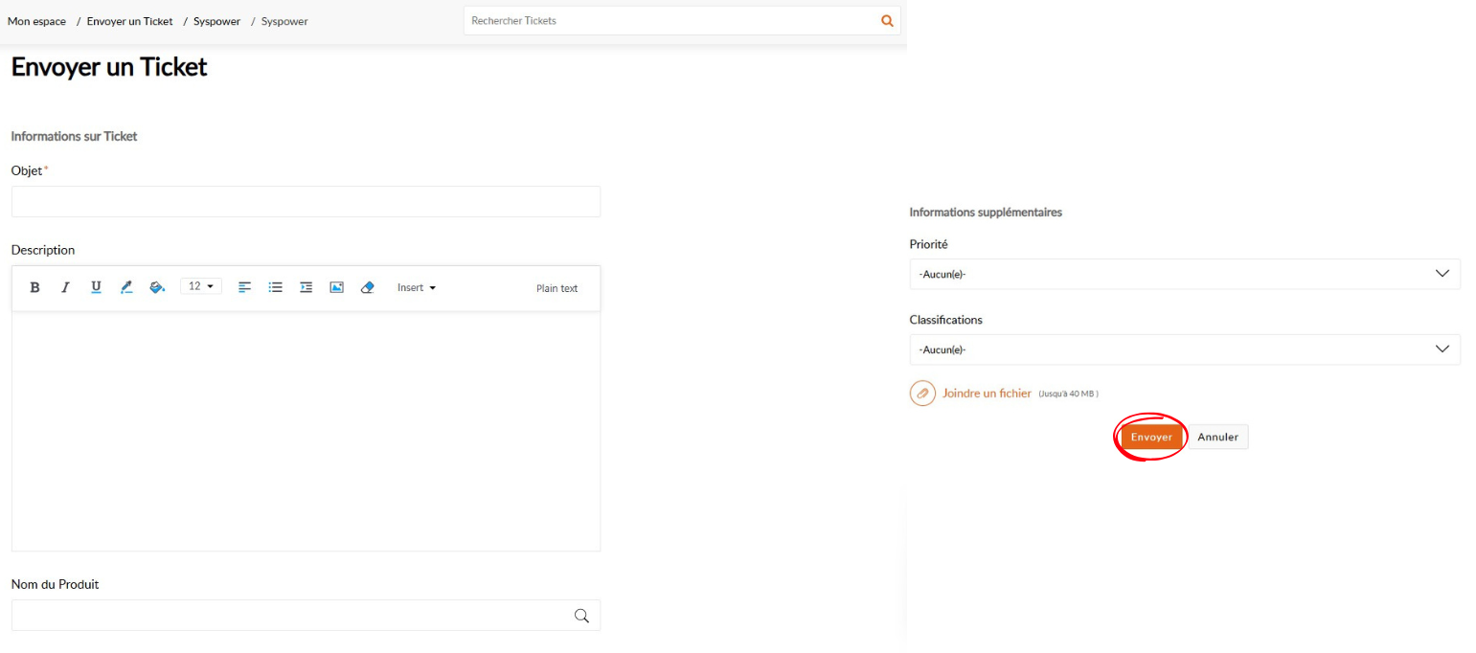Click the Objet input field
1476x653 pixels.
[x=306, y=202]
